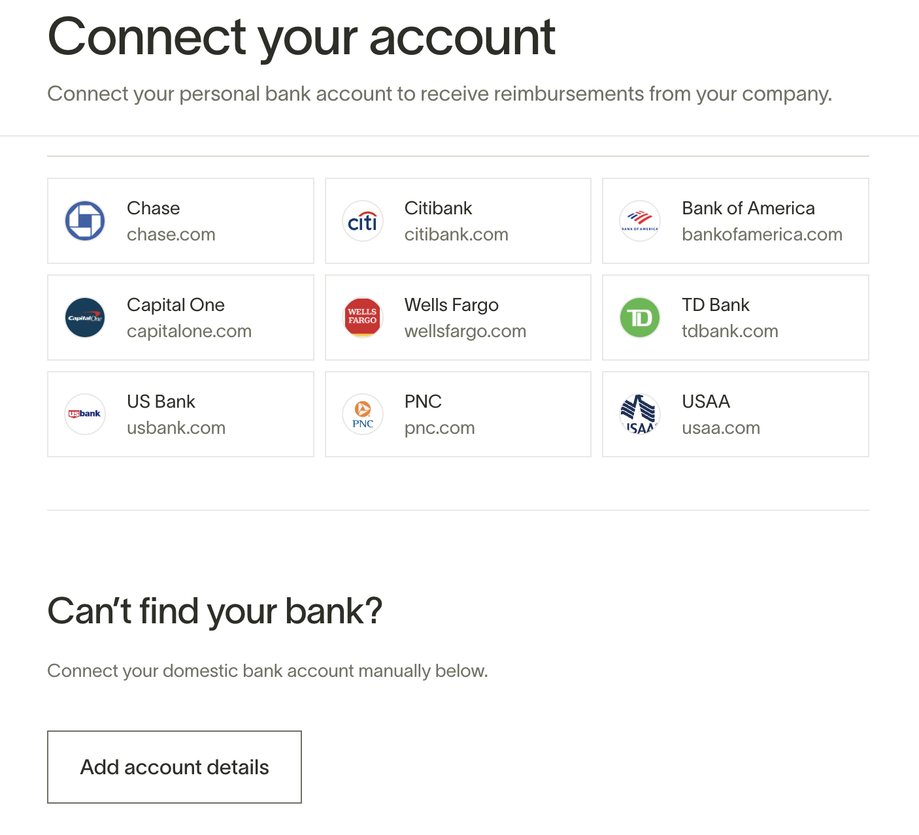Select the Citibank citi logo icon
The image size is (919, 835).
coord(363,221)
